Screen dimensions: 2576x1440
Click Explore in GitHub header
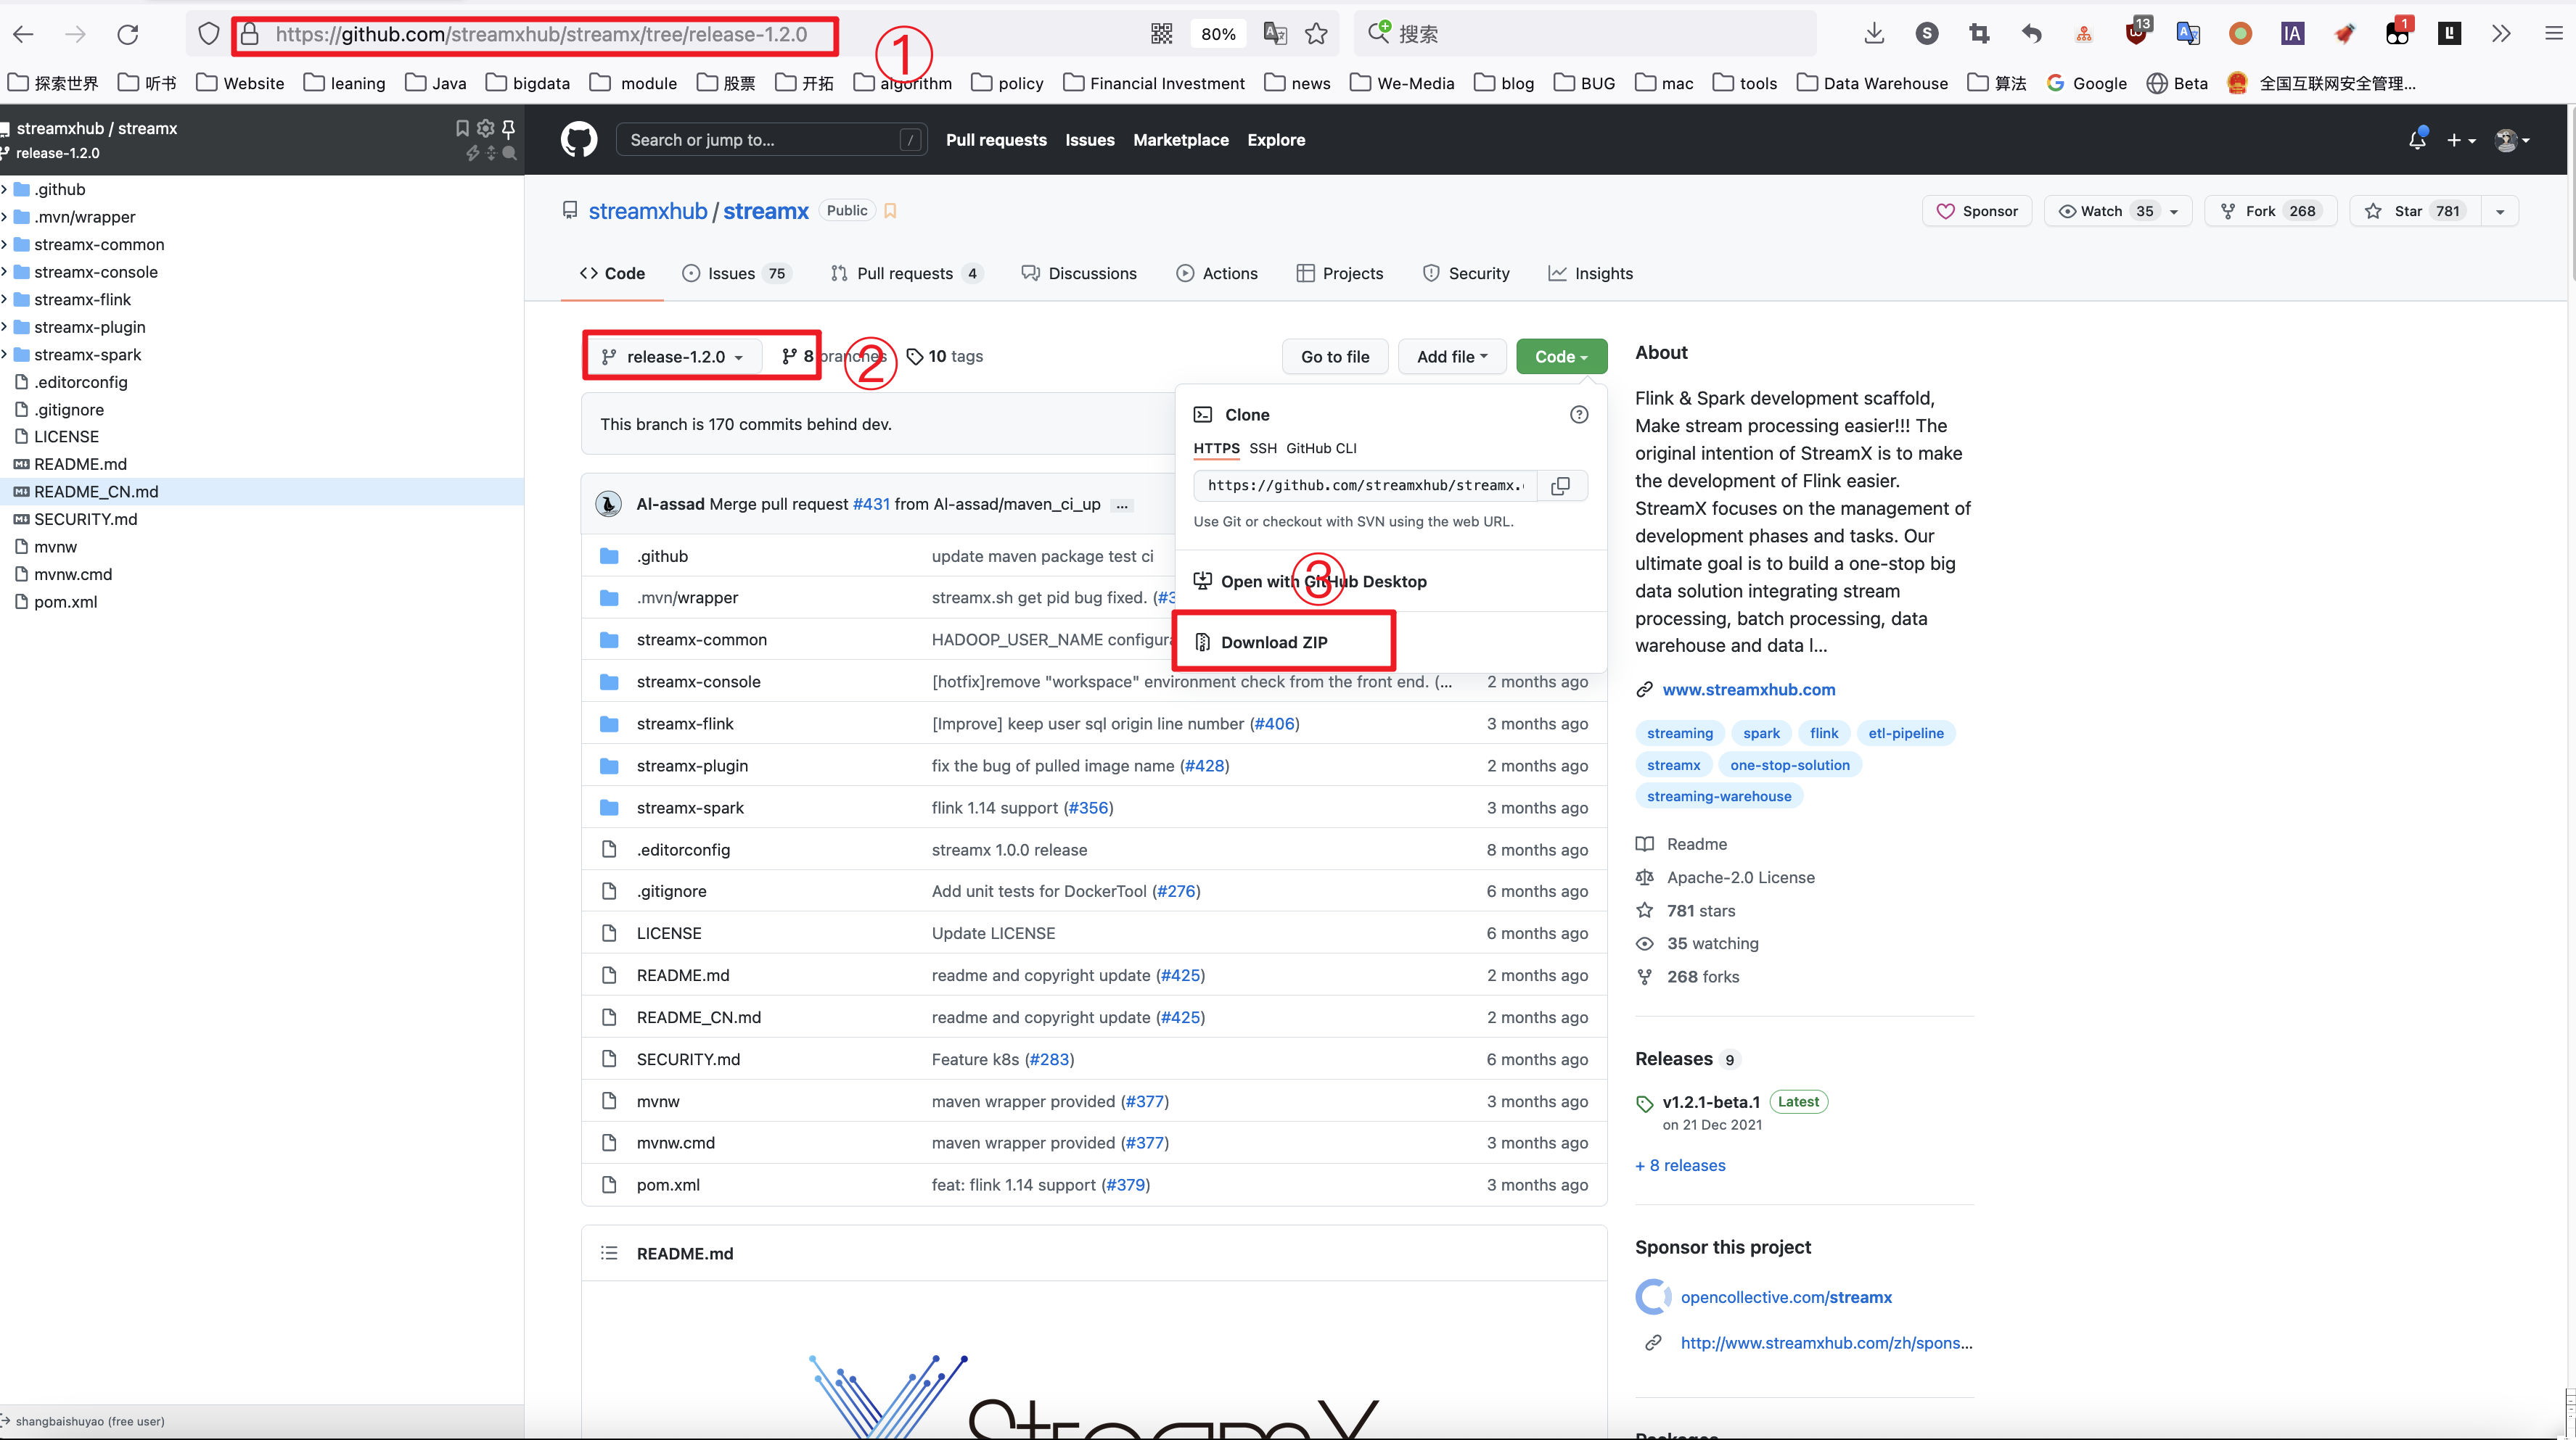(1276, 140)
